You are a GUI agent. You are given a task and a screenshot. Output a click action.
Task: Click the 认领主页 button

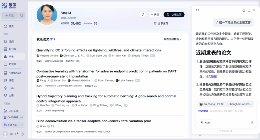click(x=174, y=14)
